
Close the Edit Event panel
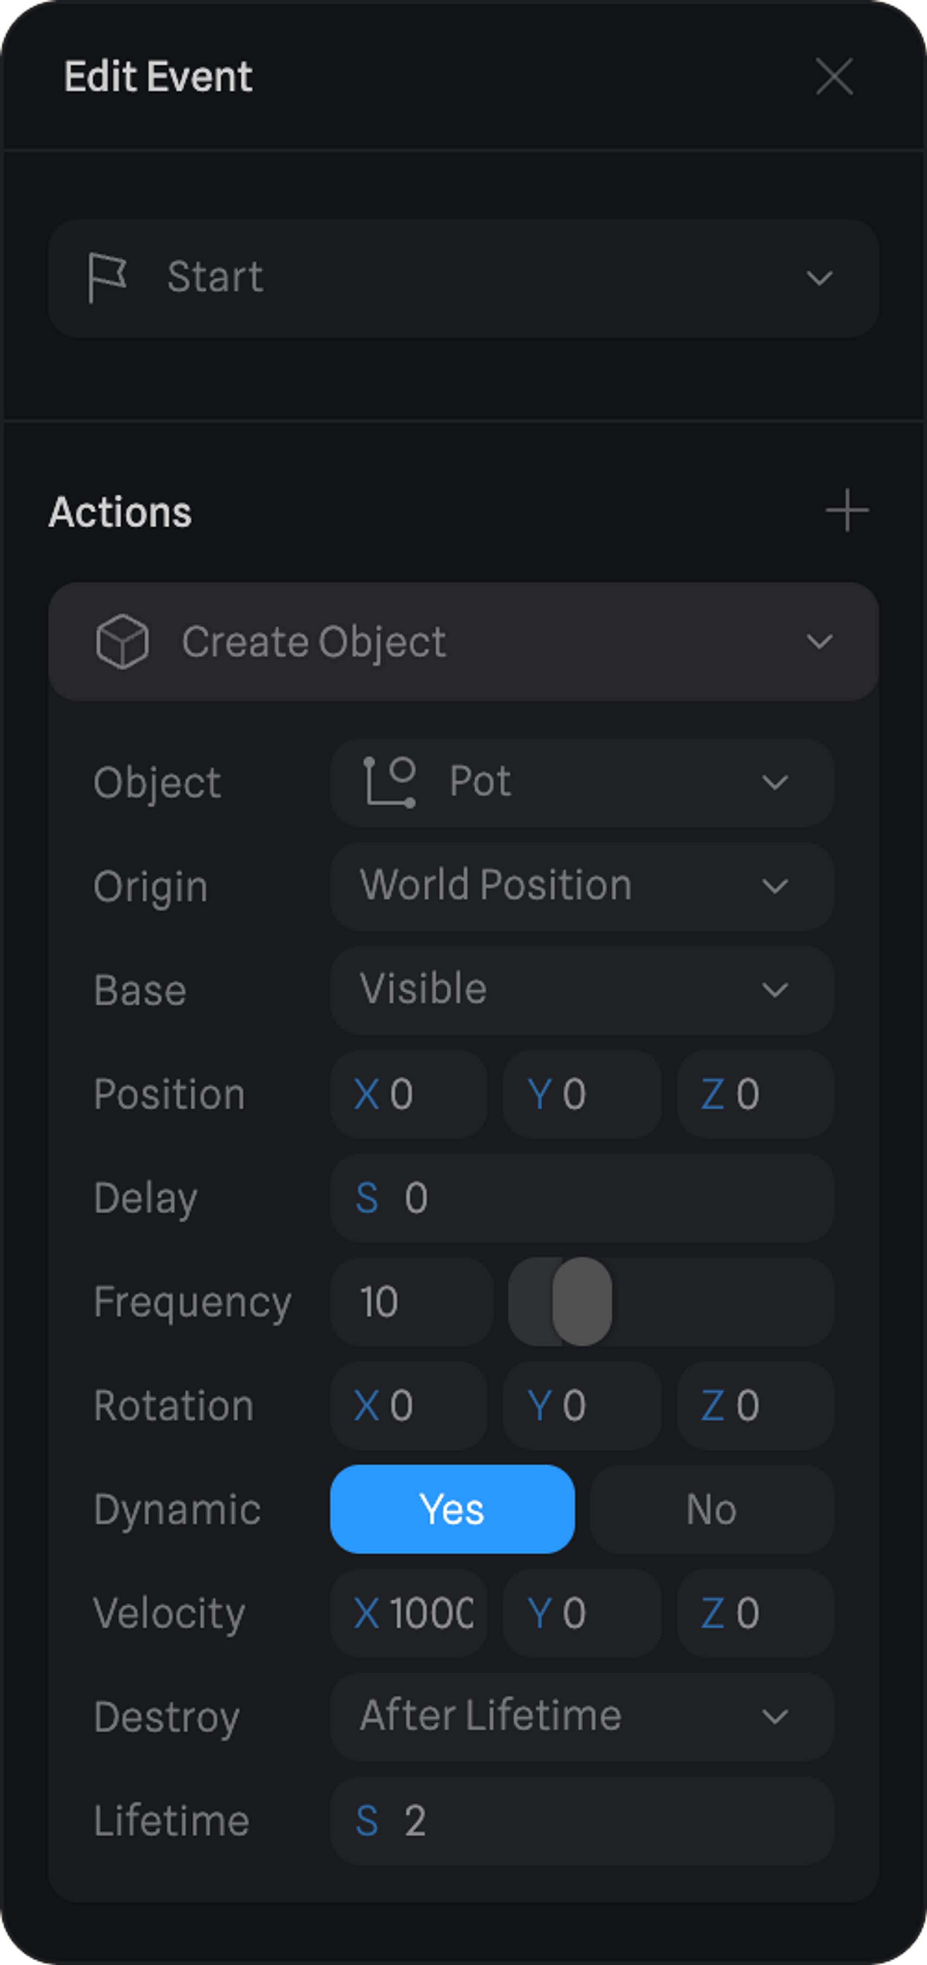[833, 77]
